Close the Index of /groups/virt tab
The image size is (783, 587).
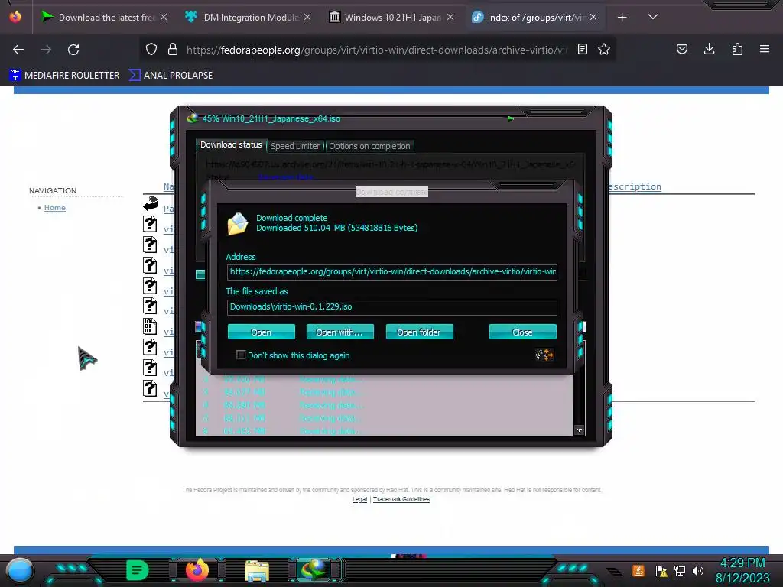[593, 17]
